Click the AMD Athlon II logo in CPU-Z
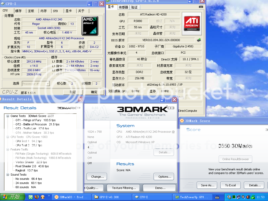The image size is (268, 201). coord(90,26)
